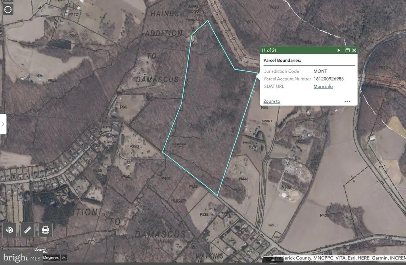Select the ruler Measurement tool
Screen dimensions: 406x265
click(28, 230)
